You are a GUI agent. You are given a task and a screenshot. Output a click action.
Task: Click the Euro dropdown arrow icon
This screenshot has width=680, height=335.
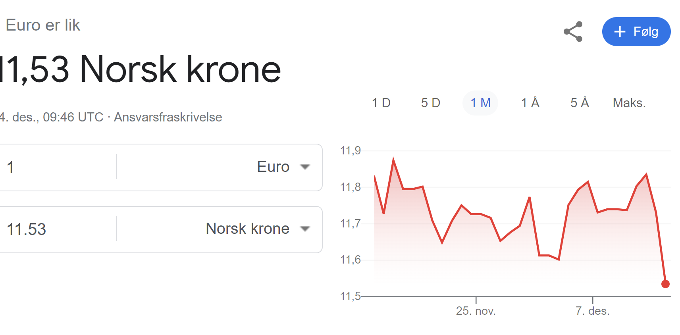coord(305,167)
